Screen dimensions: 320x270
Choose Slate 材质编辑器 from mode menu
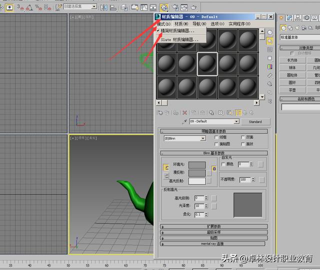(x=179, y=40)
